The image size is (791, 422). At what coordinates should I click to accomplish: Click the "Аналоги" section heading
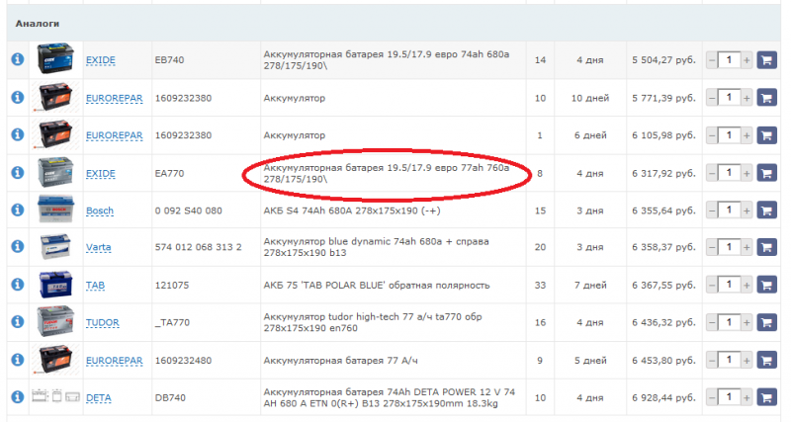[38, 24]
